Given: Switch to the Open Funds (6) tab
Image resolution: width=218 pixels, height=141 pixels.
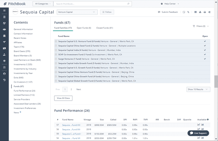Looking at the screenshot, I should 84,28.
